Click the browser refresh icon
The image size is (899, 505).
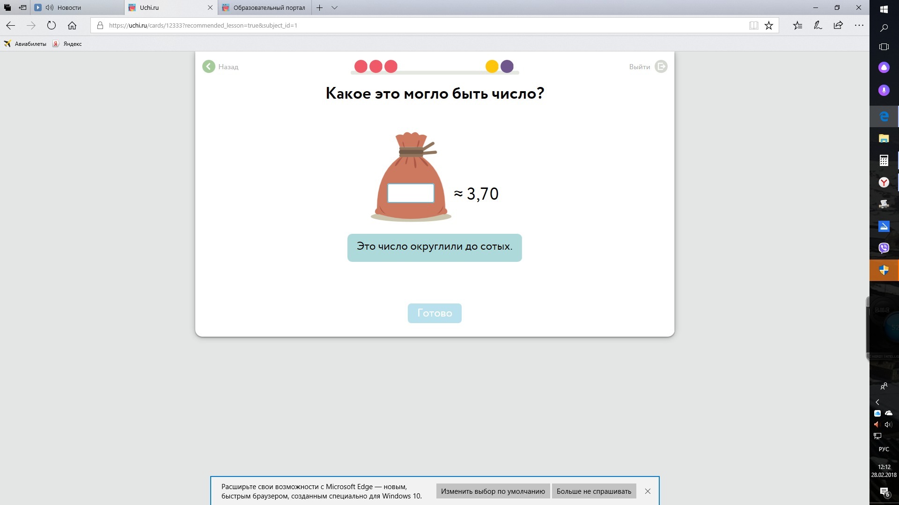click(52, 25)
